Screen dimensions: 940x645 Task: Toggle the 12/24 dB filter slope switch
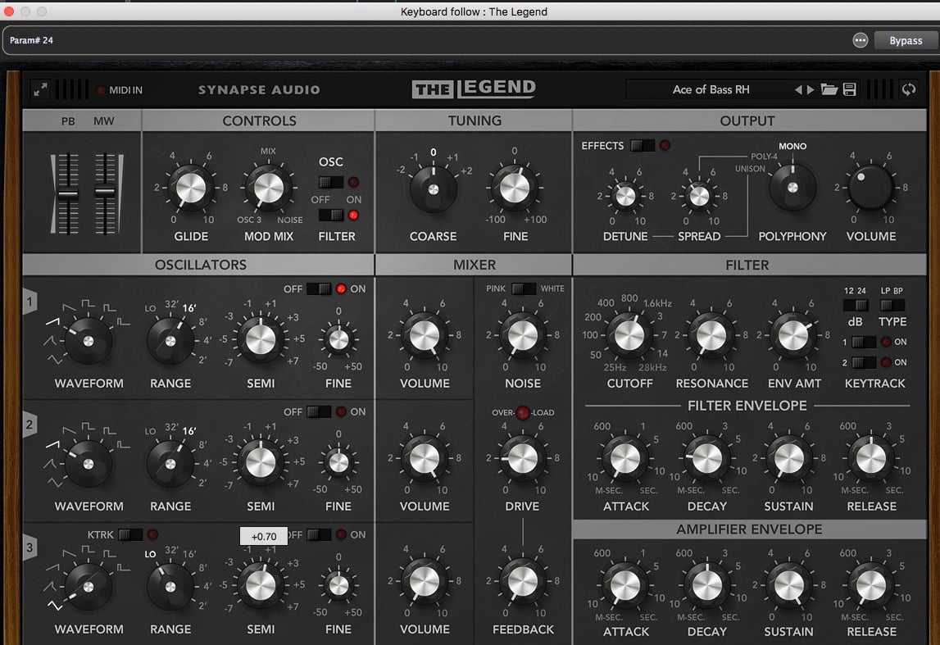pos(855,305)
